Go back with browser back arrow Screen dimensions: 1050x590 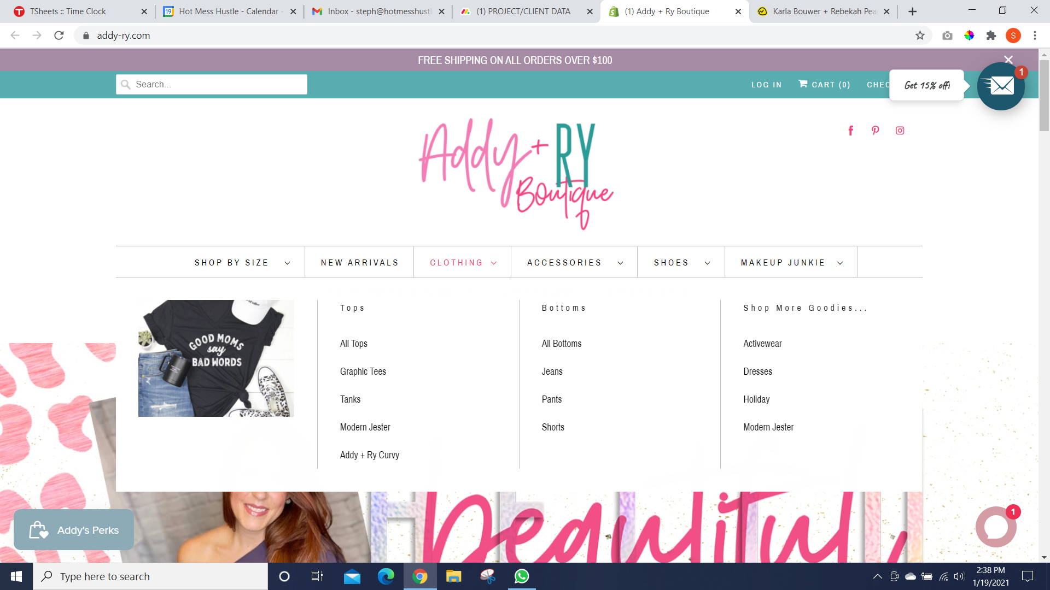[x=15, y=36]
